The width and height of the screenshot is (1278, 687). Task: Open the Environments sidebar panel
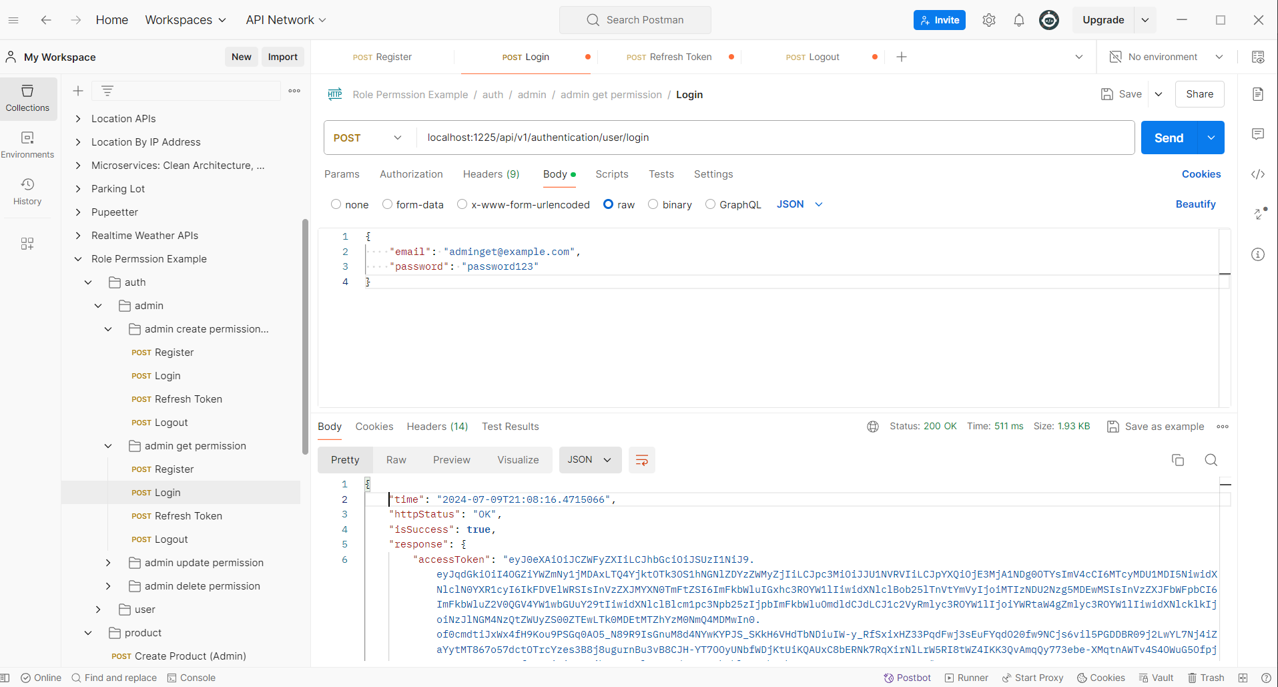pyautogui.click(x=27, y=146)
